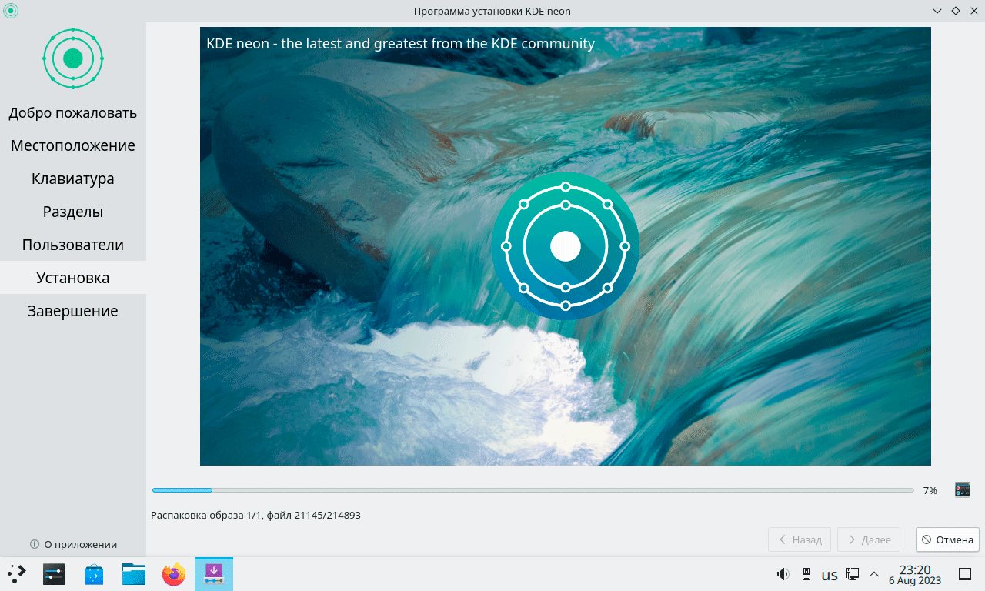Viewport: 985px width, 591px height.
Task: Select the KDE neon installer taskbar entry
Action: pyautogui.click(x=214, y=574)
